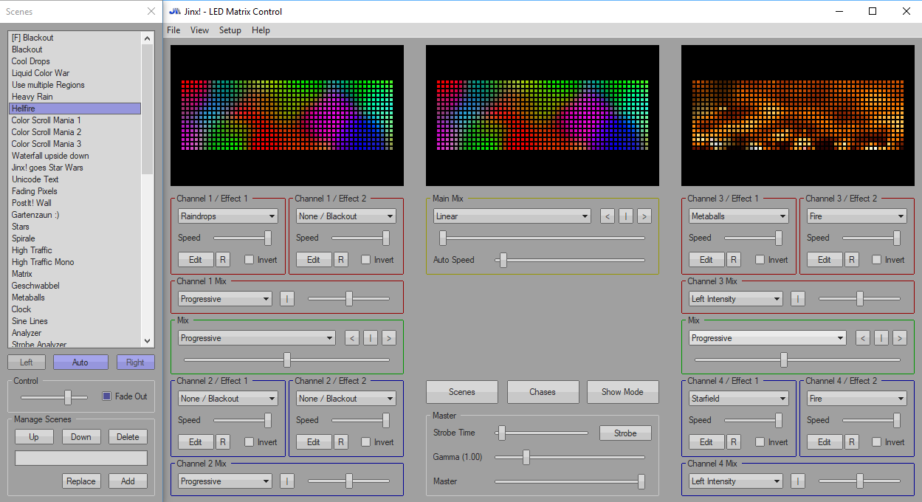Click R button for Channel 4 Effect 2

pyautogui.click(x=852, y=442)
